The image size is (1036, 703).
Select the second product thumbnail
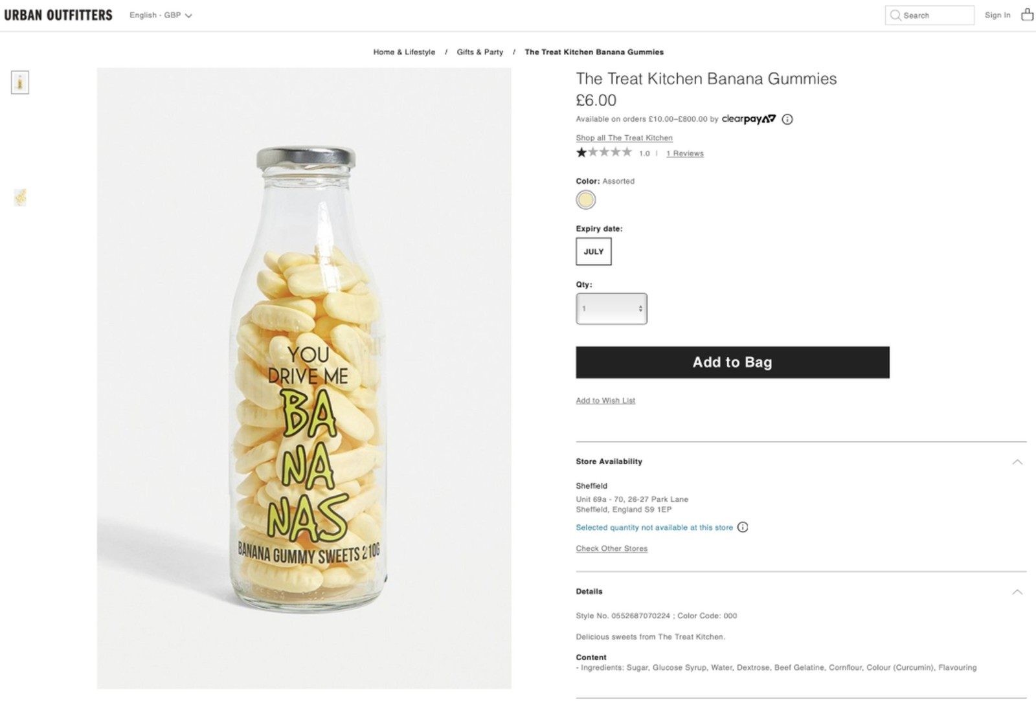tap(20, 197)
